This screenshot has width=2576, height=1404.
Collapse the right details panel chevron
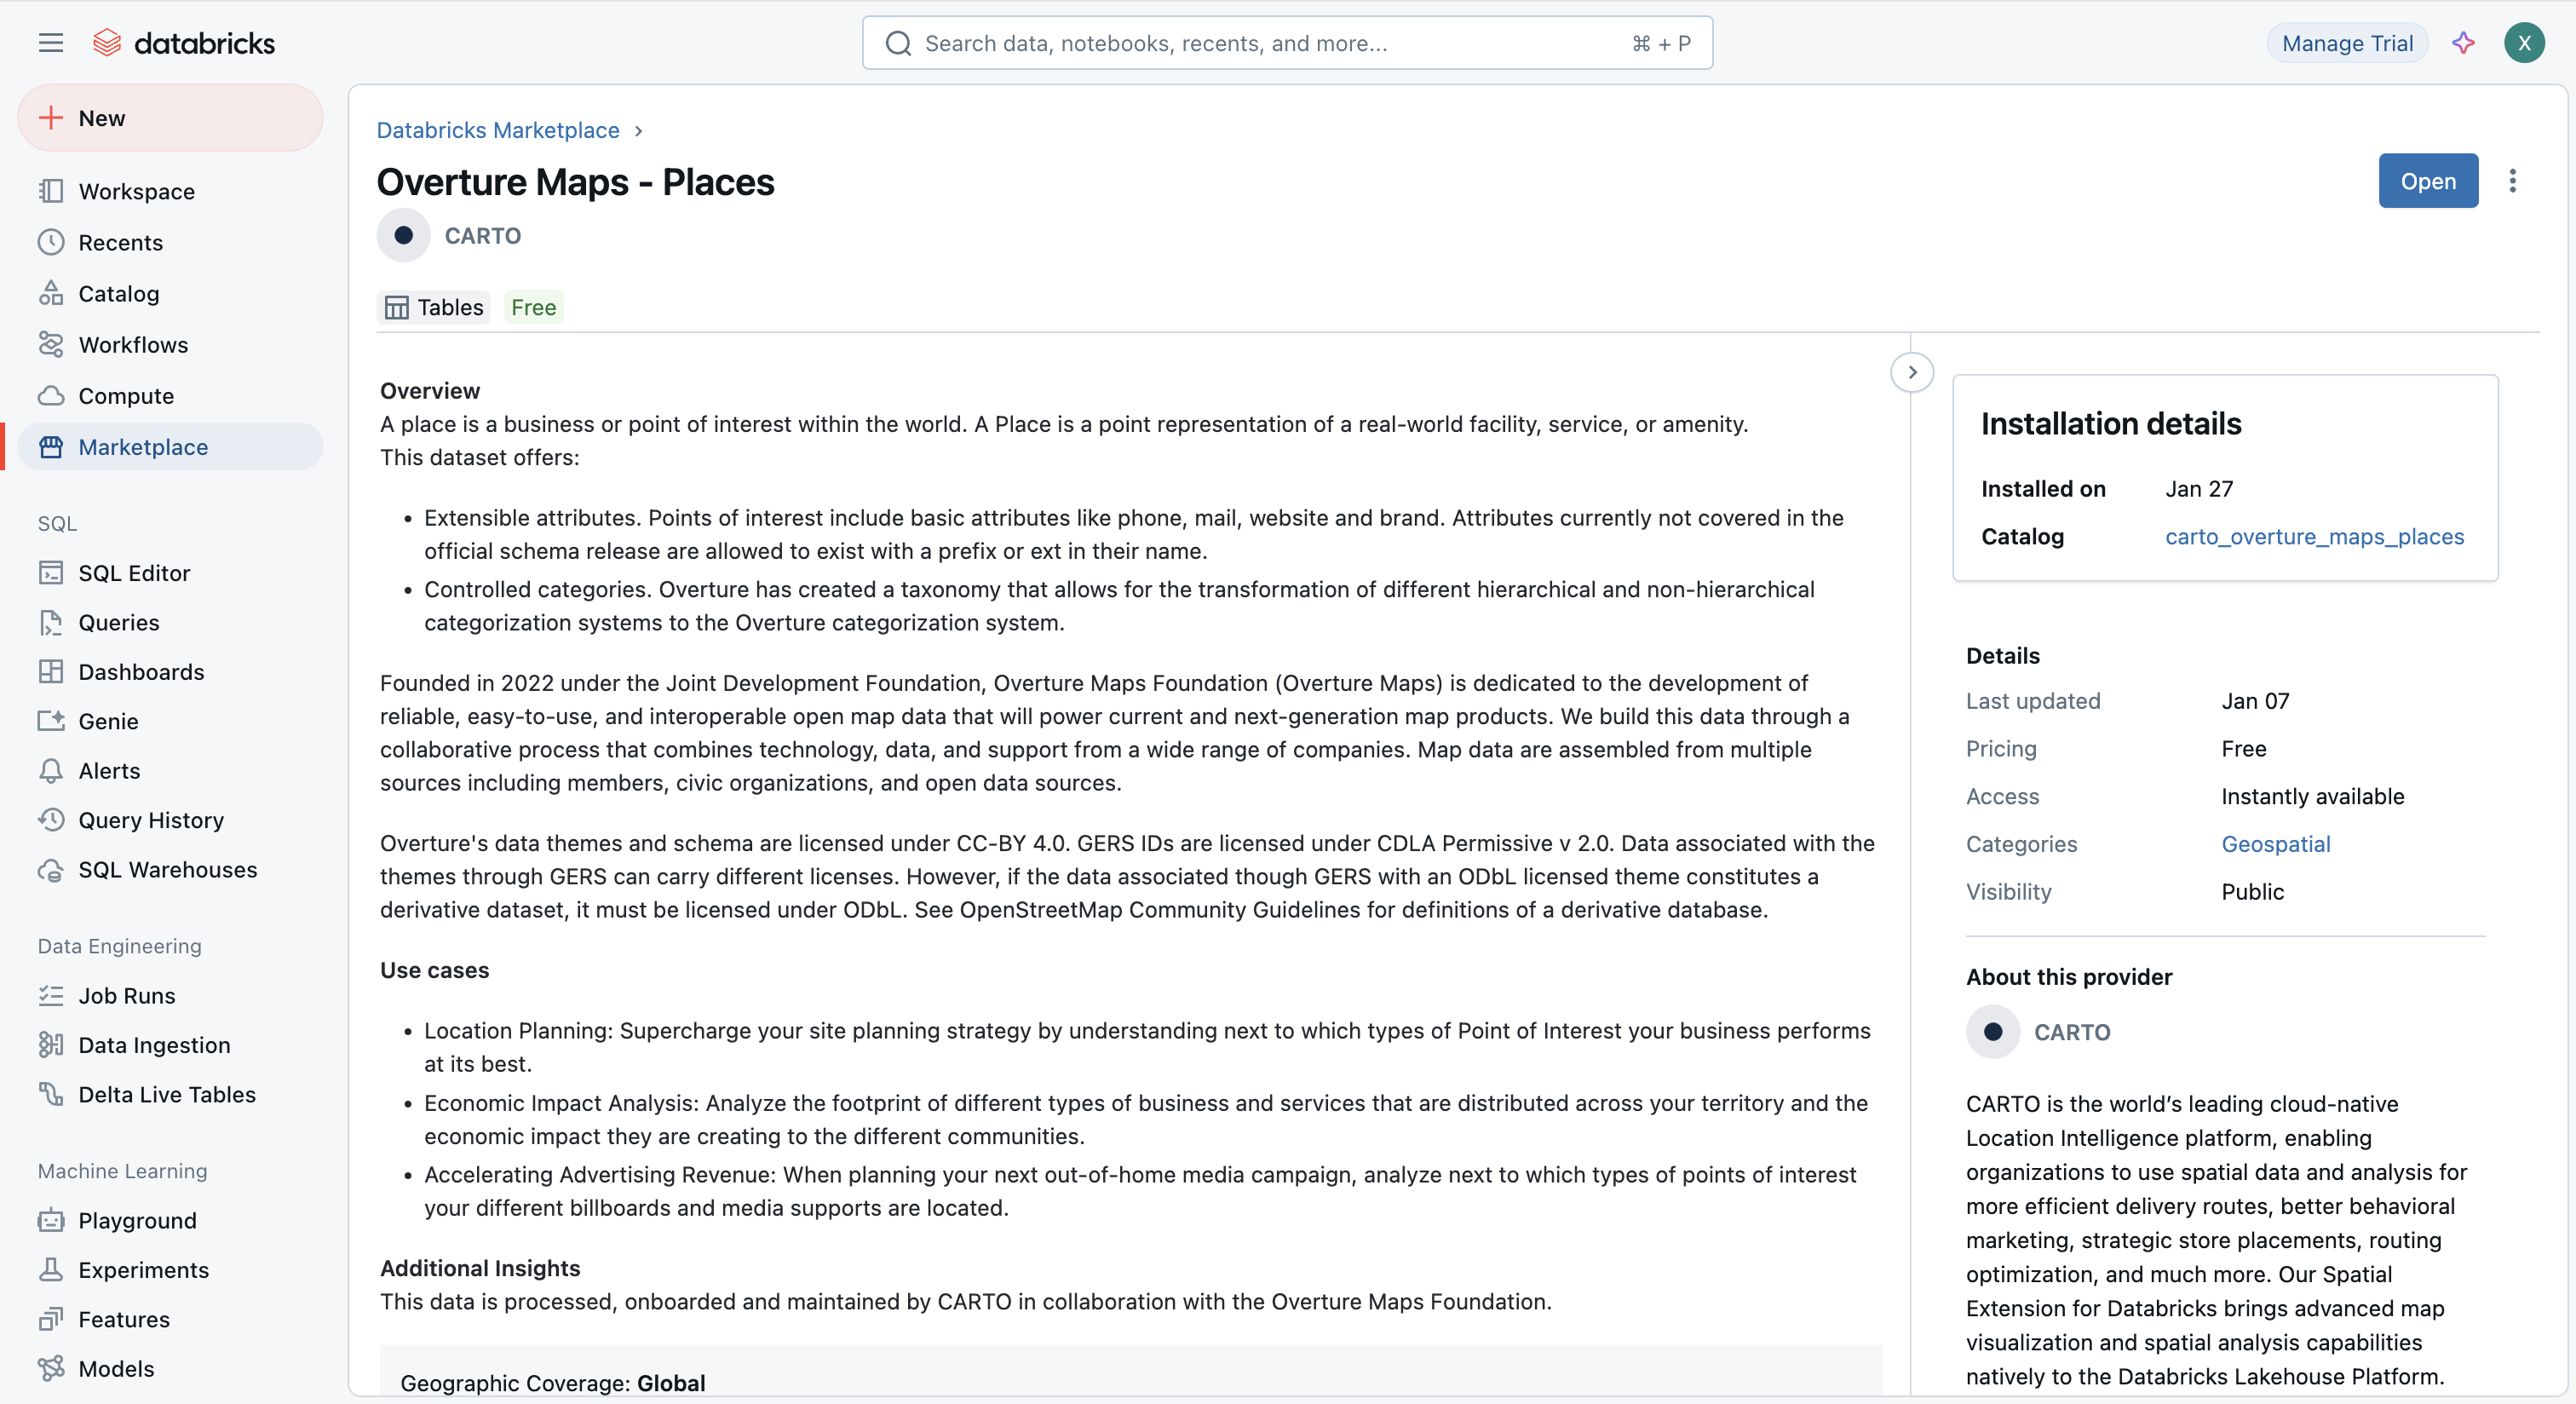1912,373
